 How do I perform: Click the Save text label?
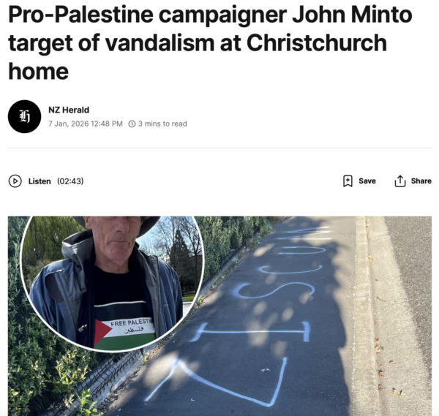[367, 181]
